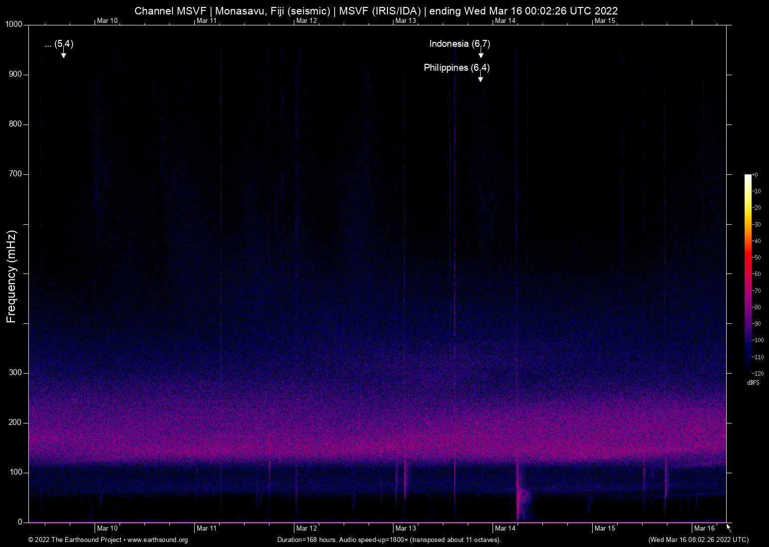Click the 1000 mHz frequency axis label
The image size is (769, 547).
pyautogui.click(x=14, y=24)
